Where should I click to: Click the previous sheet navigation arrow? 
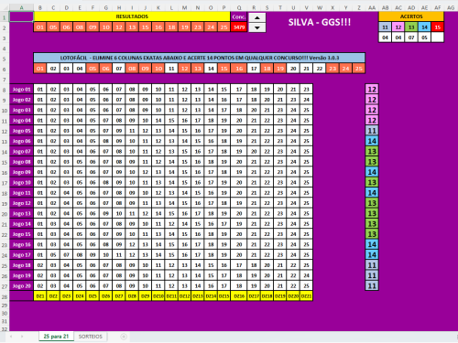tap(11, 337)
